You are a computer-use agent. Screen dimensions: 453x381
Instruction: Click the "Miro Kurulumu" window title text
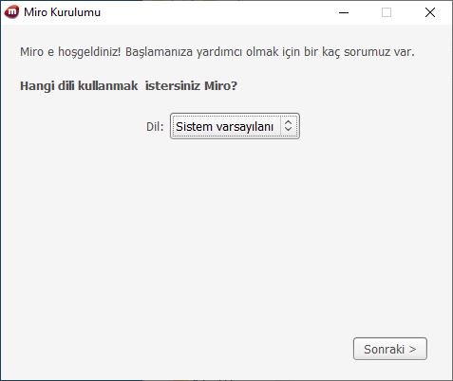click(62, 12)
